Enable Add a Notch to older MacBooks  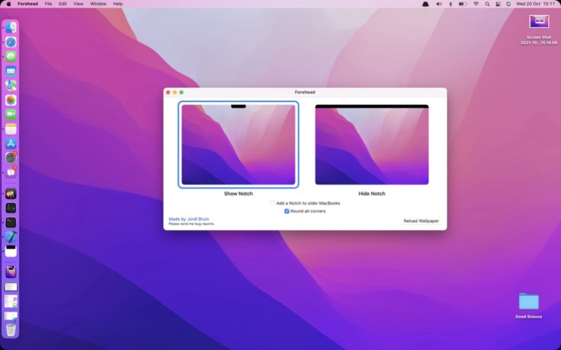tap(273, 203)
